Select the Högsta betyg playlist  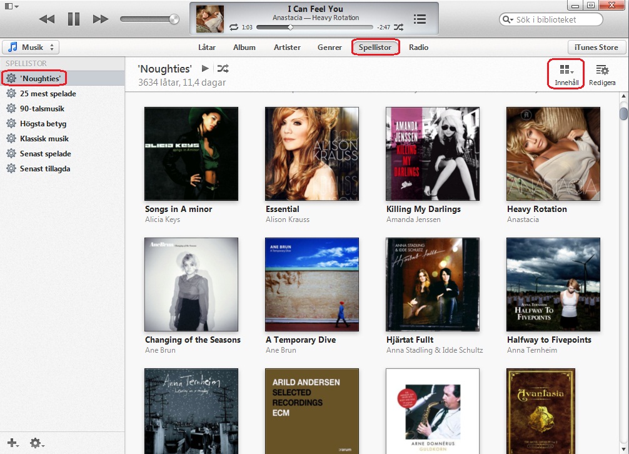(62, 124)
